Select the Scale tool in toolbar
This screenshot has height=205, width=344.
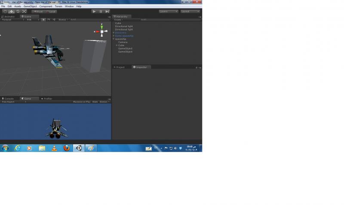coord(25,12)
